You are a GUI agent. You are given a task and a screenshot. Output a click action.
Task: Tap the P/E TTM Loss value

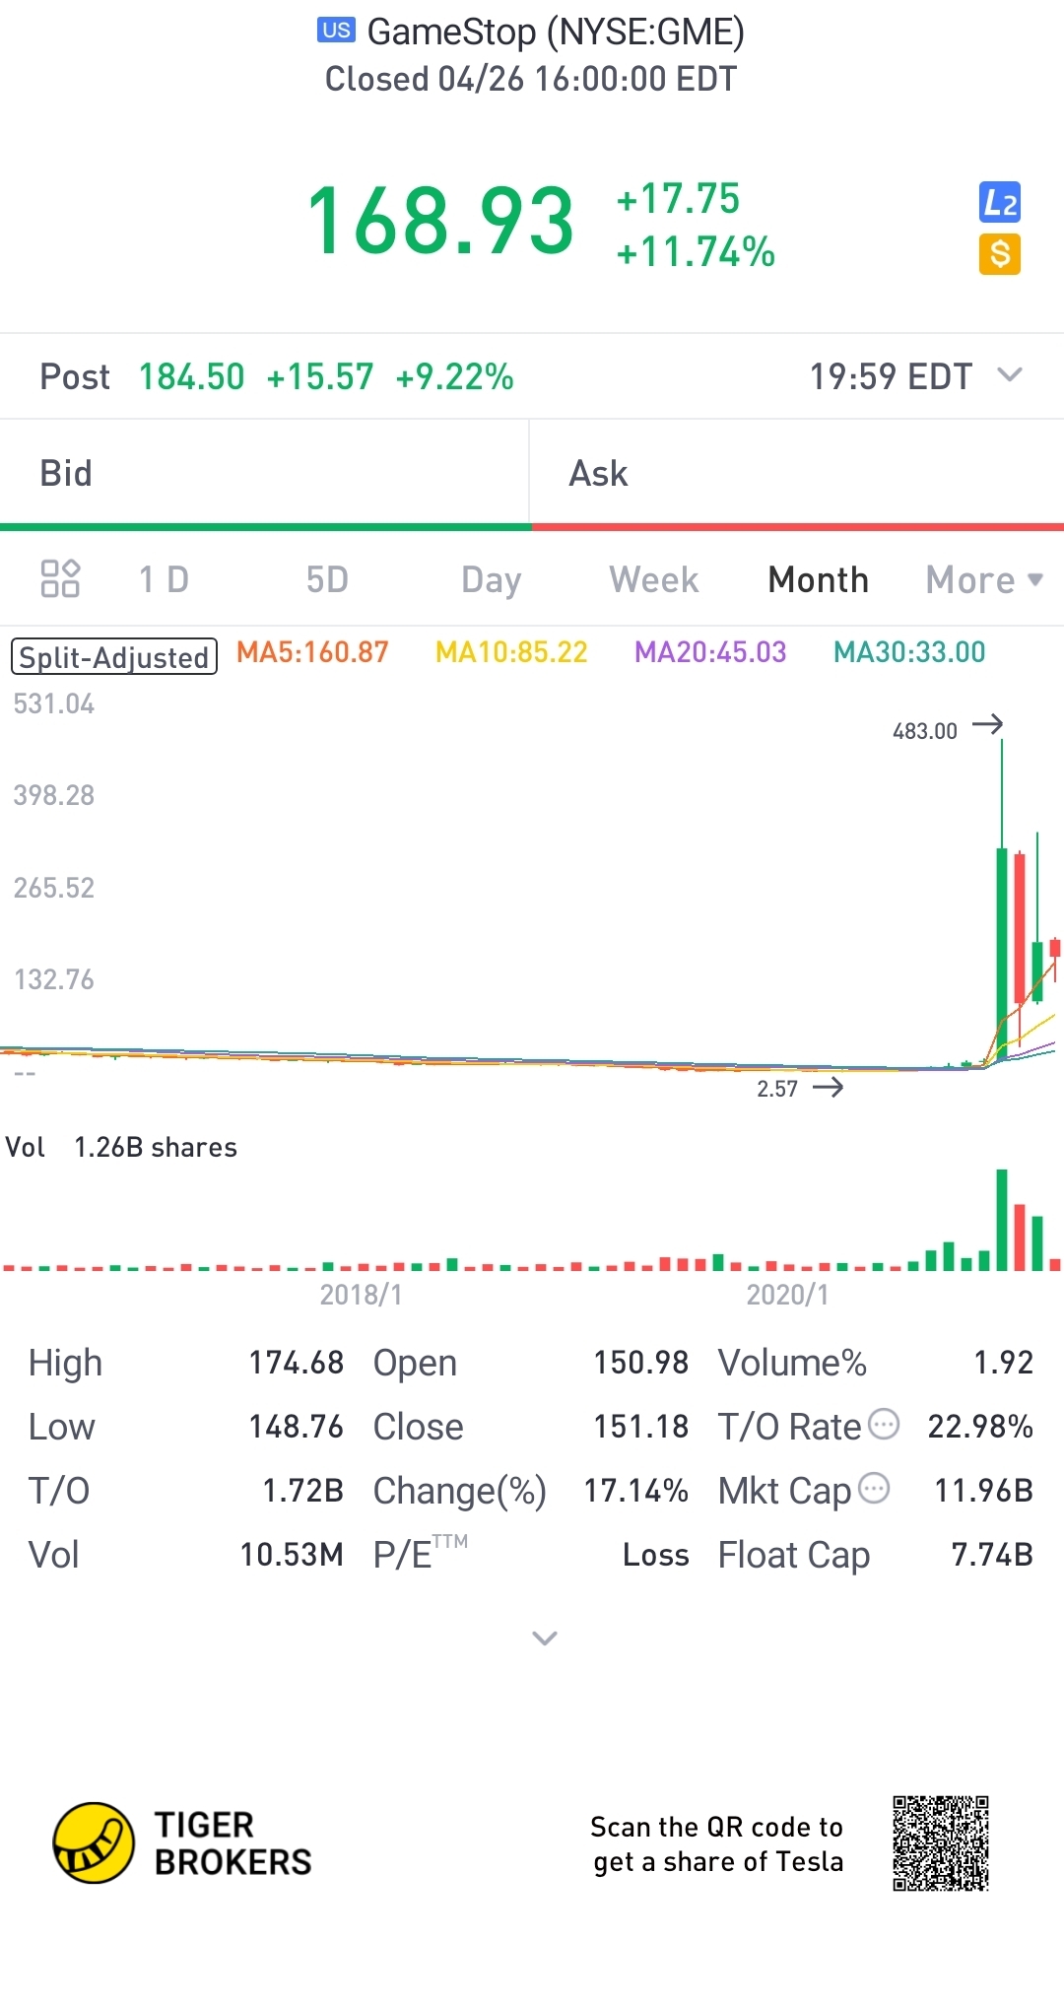(x=655, y=1555)
